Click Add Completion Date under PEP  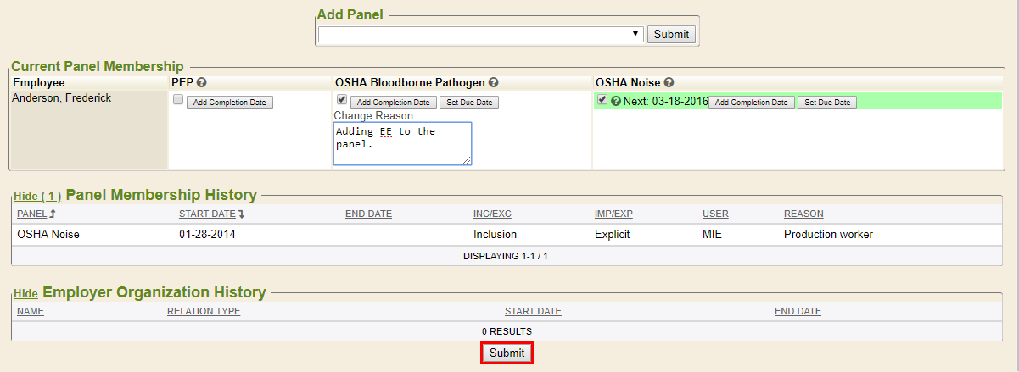pos(229,103)
